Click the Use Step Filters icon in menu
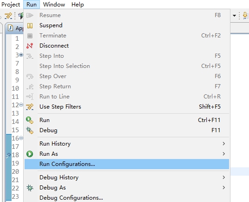The height and width of the screenshot is (202, 249). click(30, 107)
